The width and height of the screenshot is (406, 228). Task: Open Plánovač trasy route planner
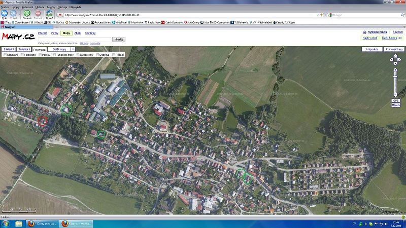(x=394, y=49)
